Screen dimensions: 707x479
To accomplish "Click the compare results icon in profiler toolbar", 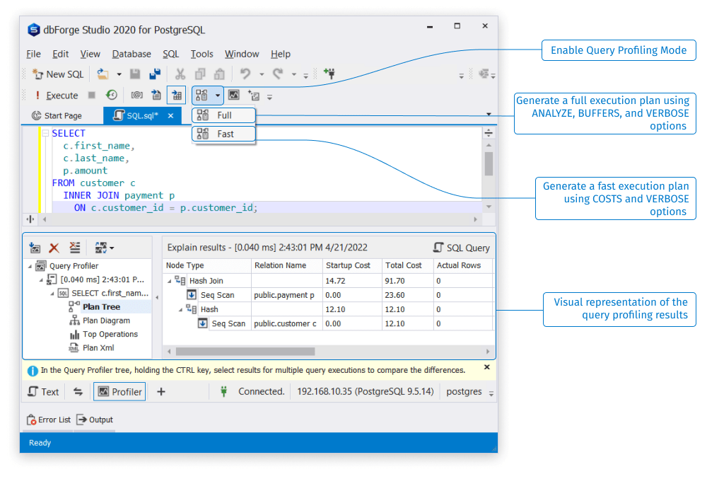I will tap(101, 248).
